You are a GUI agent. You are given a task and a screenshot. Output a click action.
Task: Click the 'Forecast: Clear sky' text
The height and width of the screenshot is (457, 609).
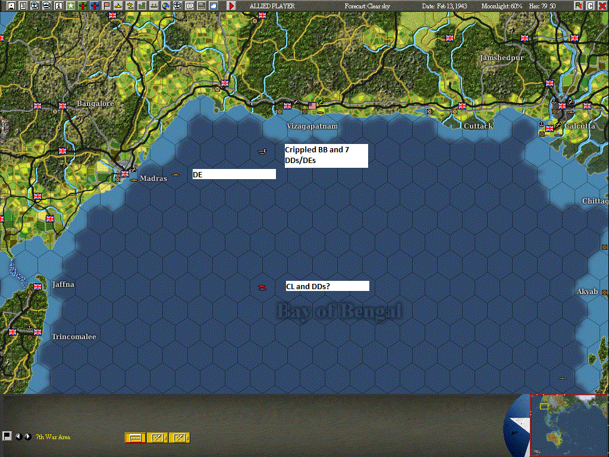pyautogui.click(x=367, y=6)
